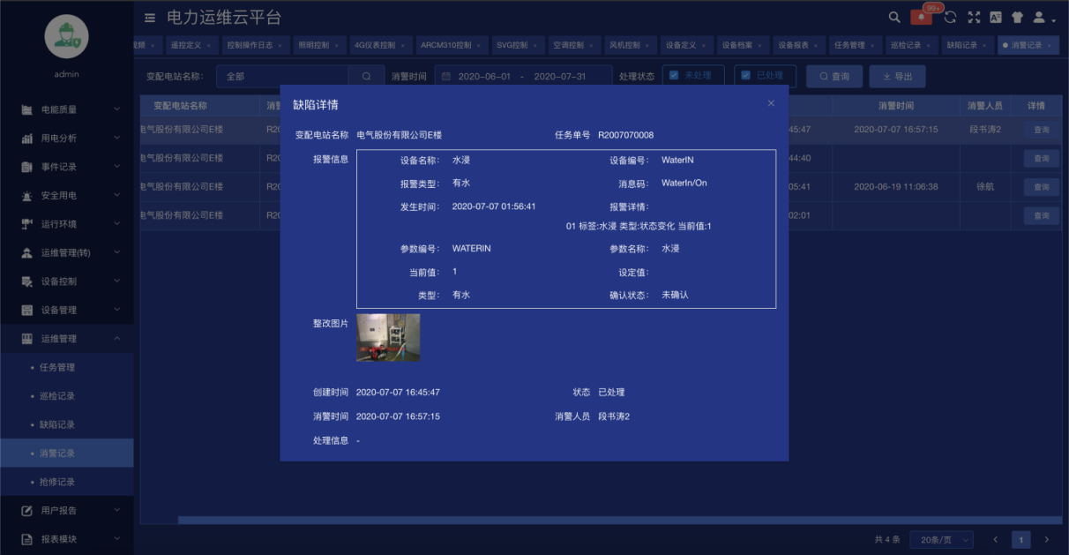Image resolution: width=1069 pixels, height=555 pixels.
Task: Open the theme shirt icon
Action: (x=1018, y=17)
